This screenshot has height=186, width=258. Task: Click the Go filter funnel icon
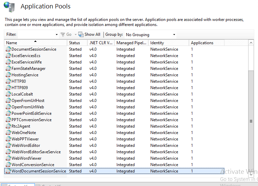coord(63,34)
